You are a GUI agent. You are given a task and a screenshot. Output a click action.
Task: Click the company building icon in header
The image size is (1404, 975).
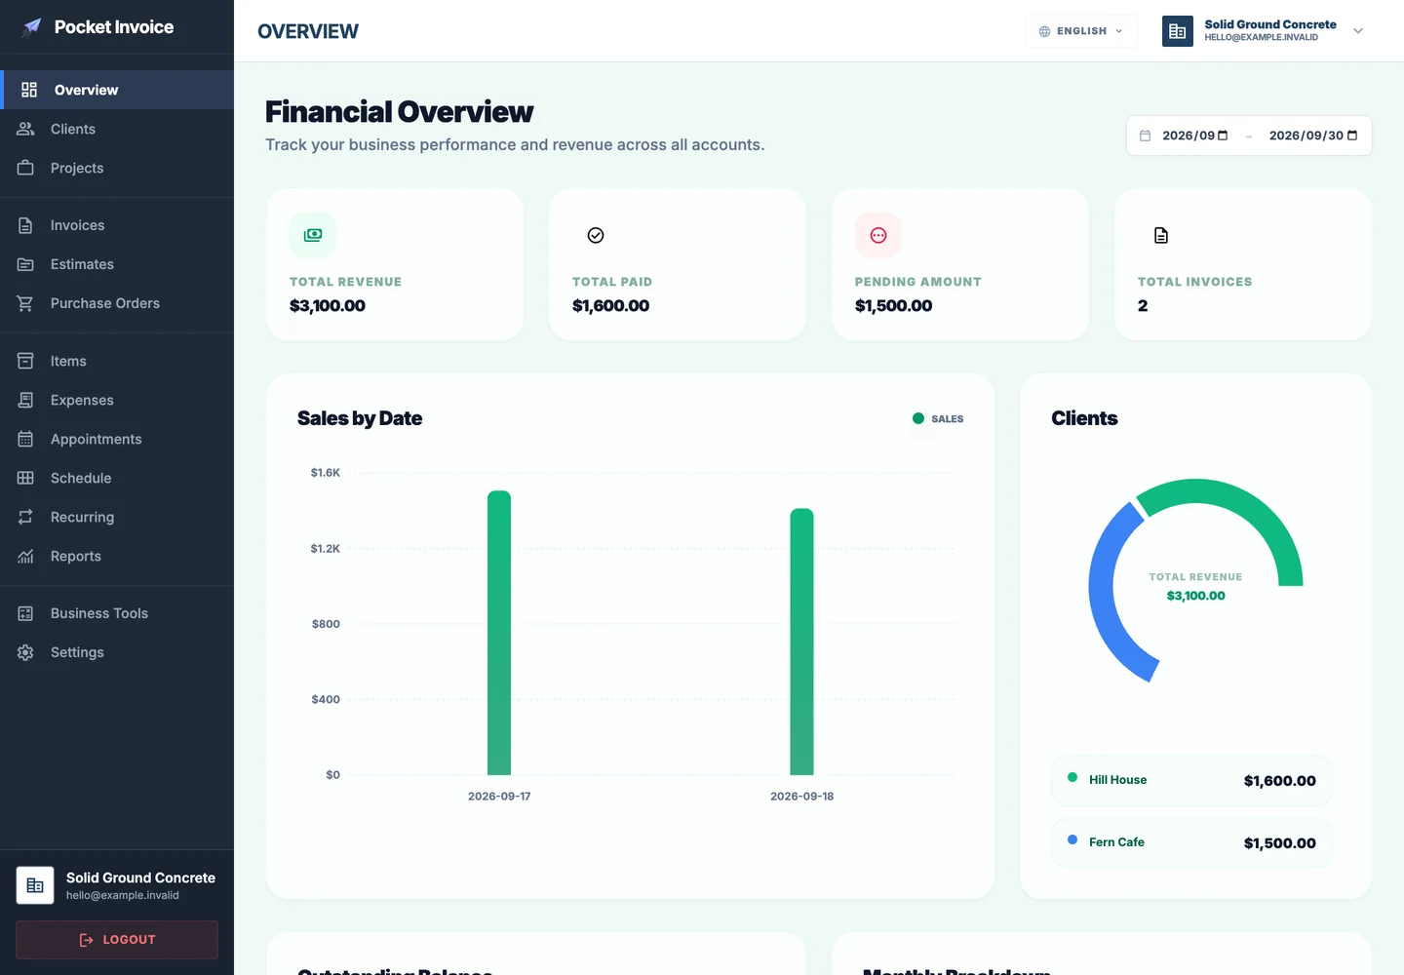pyautogui.click(x=1178, y=31)
